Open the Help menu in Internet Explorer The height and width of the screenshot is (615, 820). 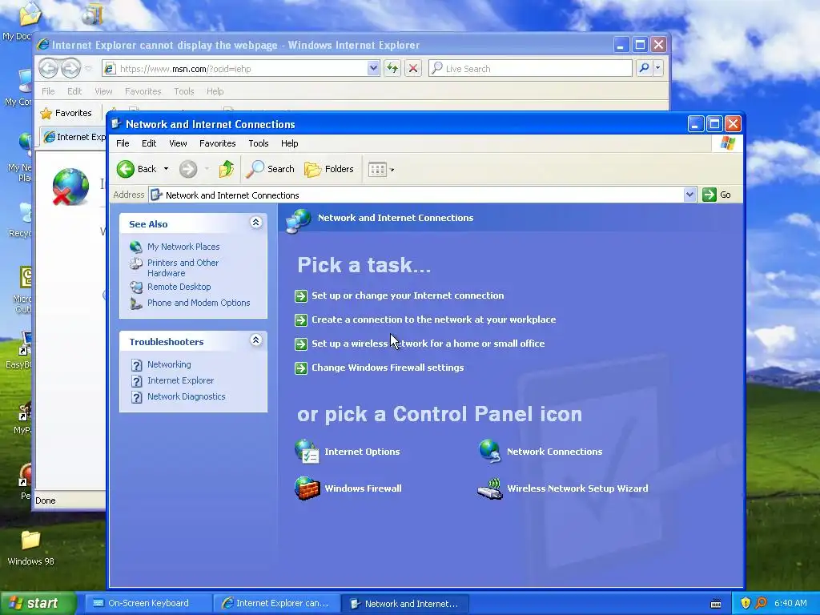coord(215,91)
